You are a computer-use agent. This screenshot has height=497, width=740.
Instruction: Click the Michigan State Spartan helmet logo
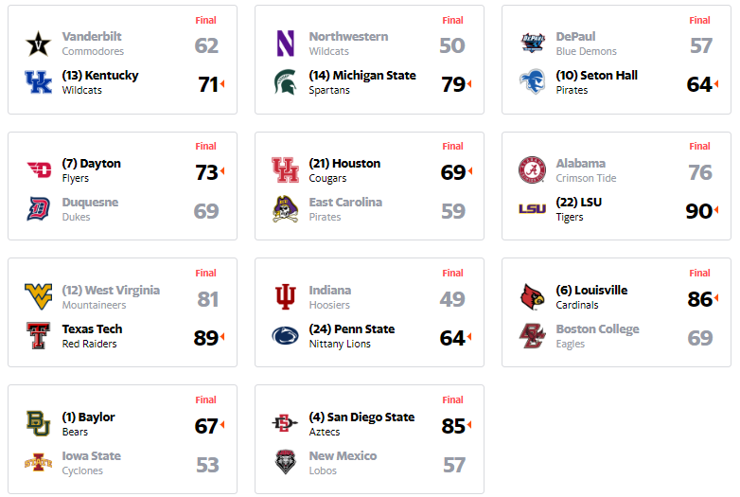click(285, 82)
